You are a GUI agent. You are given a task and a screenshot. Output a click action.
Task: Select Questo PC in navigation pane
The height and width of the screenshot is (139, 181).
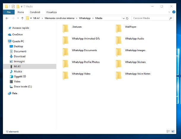click(16, 41)
